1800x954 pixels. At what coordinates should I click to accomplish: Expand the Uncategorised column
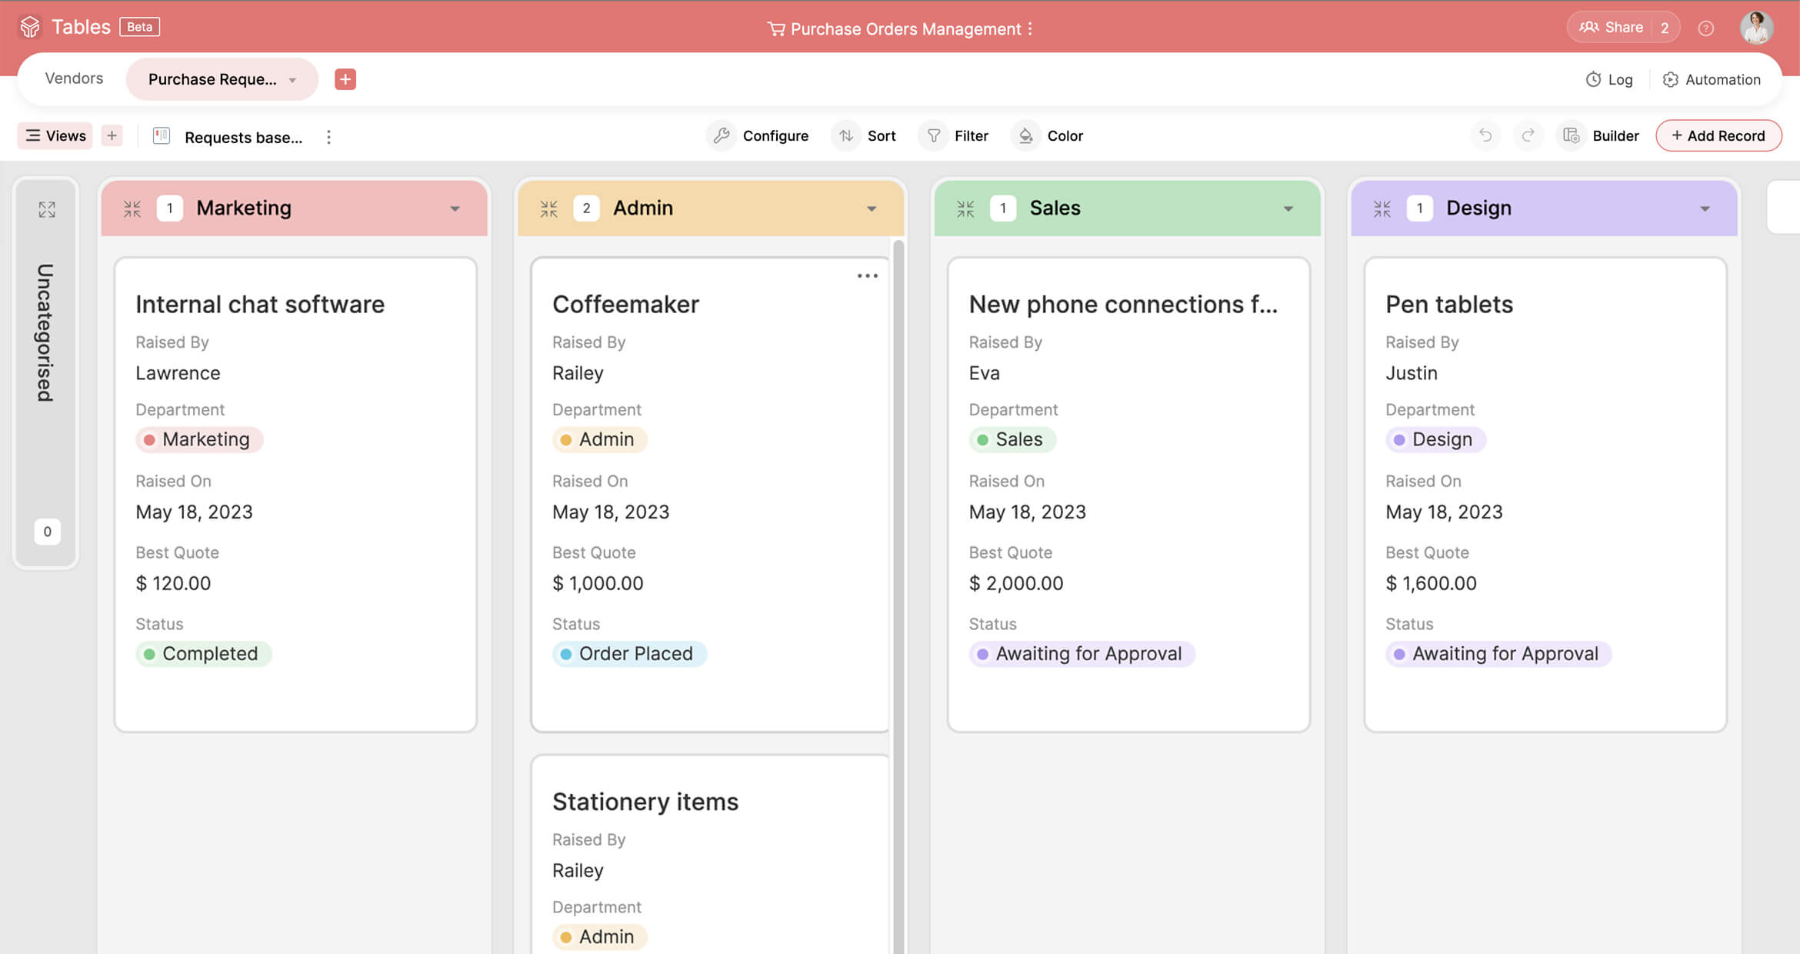pos(47,209)
